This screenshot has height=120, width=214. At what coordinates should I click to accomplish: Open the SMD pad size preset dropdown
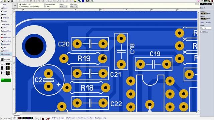click(4, 73)
